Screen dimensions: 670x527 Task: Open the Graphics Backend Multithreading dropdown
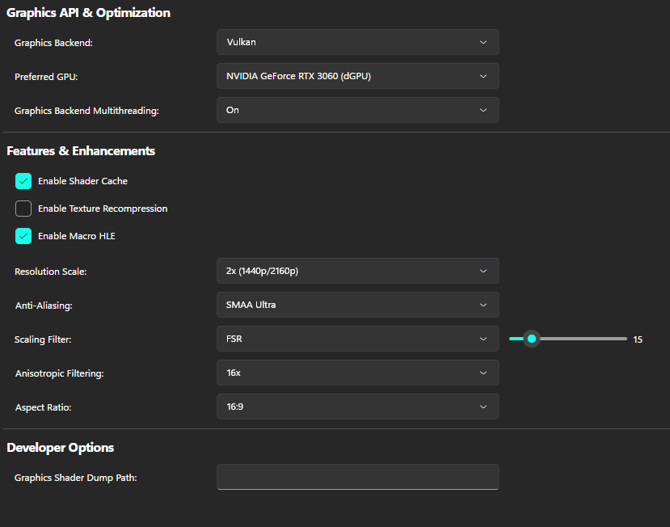tap(357, 110)
